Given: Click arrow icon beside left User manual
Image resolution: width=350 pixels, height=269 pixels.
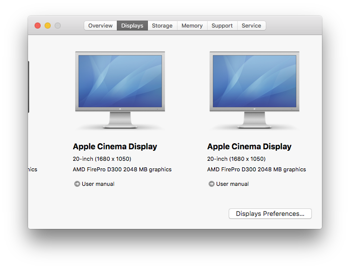Looking at the screenshot, I should (x=77, y=184).
